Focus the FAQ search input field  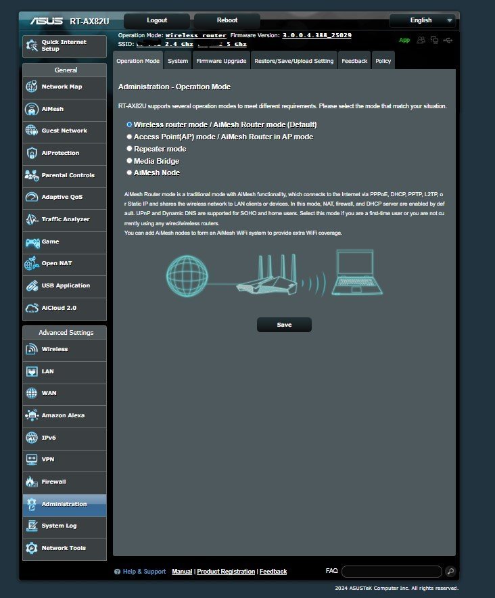pyautogui.click(x=392, y=572)
